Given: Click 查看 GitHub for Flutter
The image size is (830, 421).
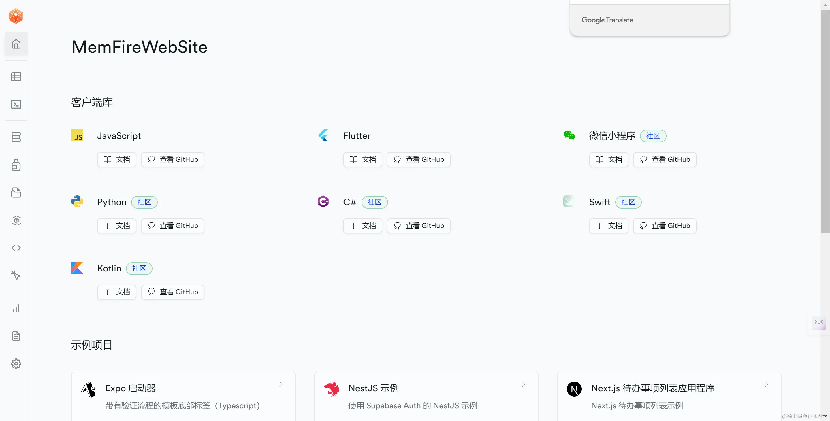Looking at the screenshot, I should [x=419, y=159].
